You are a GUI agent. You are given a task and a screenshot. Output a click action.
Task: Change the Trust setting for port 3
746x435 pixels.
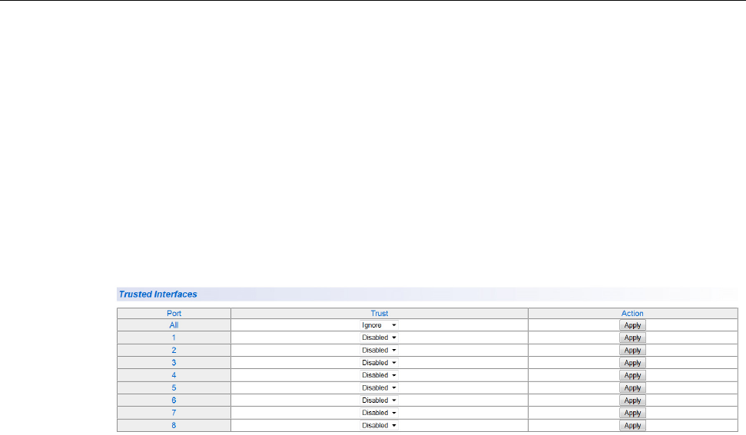click(x=379, y=363)
